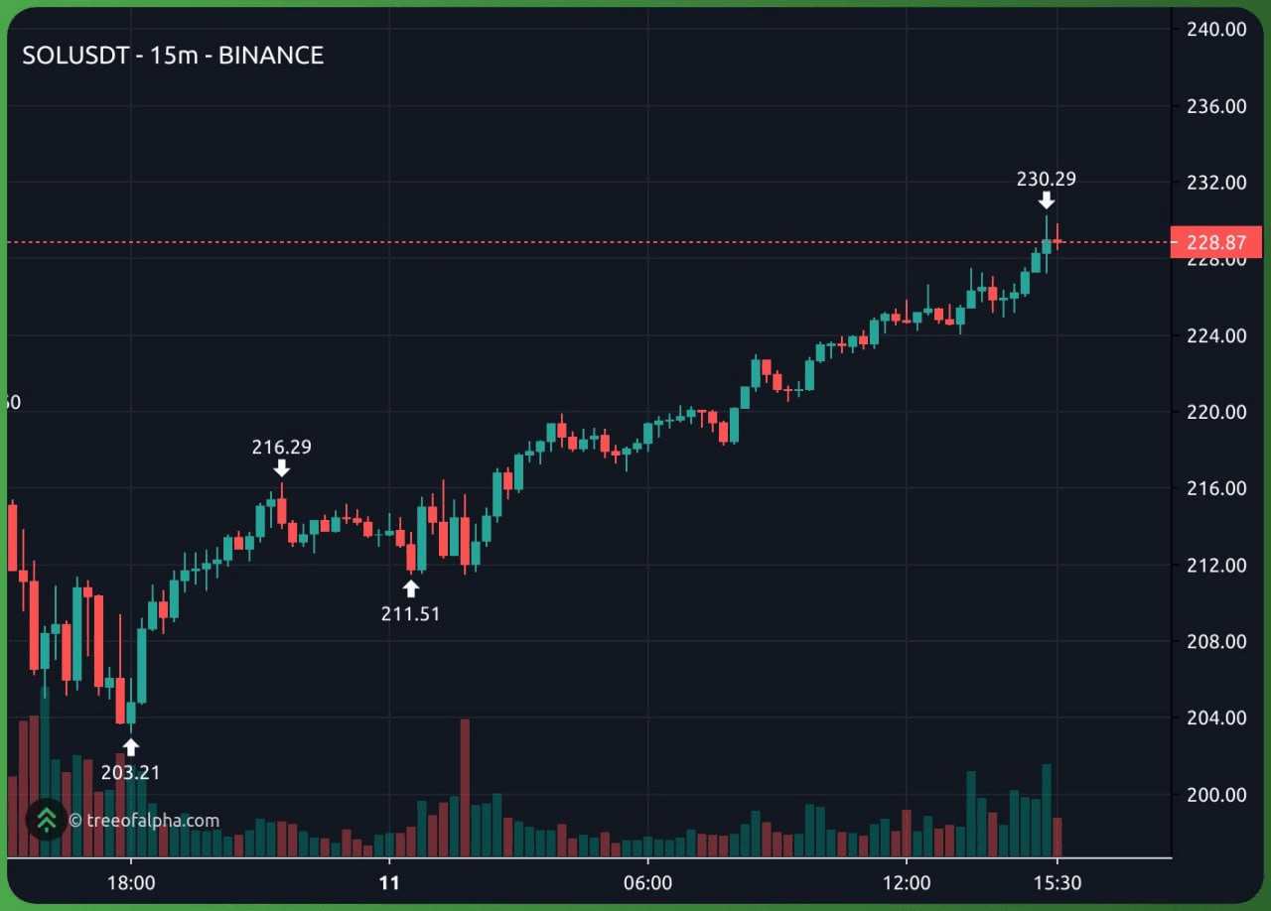Click the 224.00 price axis label
Screen dimensions: 1271x911
1216,335
